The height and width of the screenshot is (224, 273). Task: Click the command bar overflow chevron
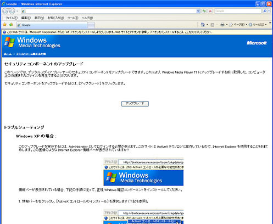(x=270, y=23)
